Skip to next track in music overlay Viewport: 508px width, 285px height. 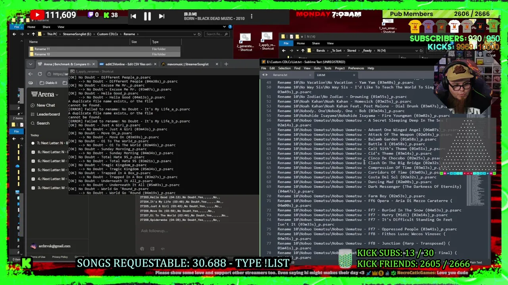(162, 16)
